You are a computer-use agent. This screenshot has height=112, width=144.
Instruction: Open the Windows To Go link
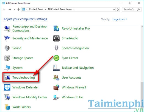pyautogui.click(x=72, y=97)
